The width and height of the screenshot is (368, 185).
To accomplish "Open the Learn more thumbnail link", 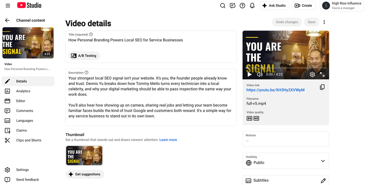I will tap(168, 140).
